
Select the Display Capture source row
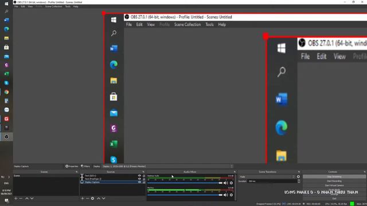[113, 182]
